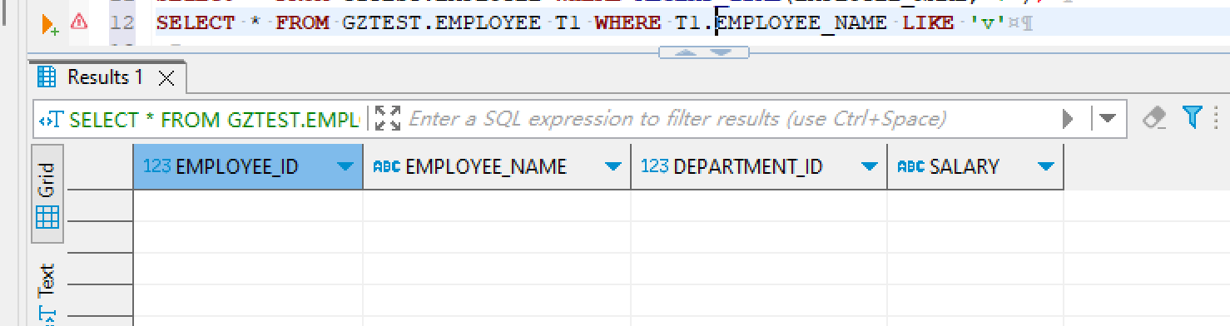
Task: Select the Results 1 tab
Action: pyautogui.click(x=104, y=77)
